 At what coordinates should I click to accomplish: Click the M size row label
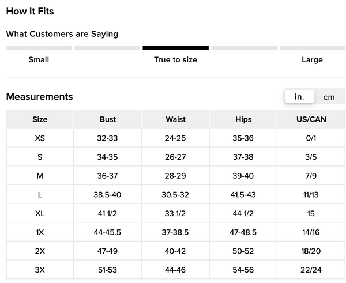40,176
